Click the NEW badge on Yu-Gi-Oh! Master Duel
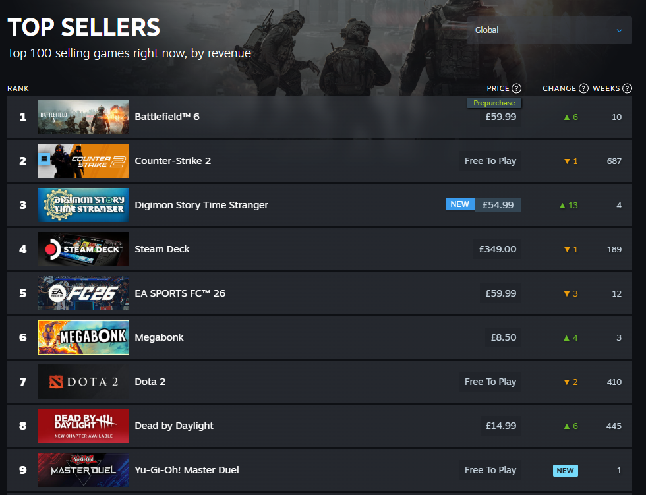This screenshot has height=495, width=646. click(566, 471)
